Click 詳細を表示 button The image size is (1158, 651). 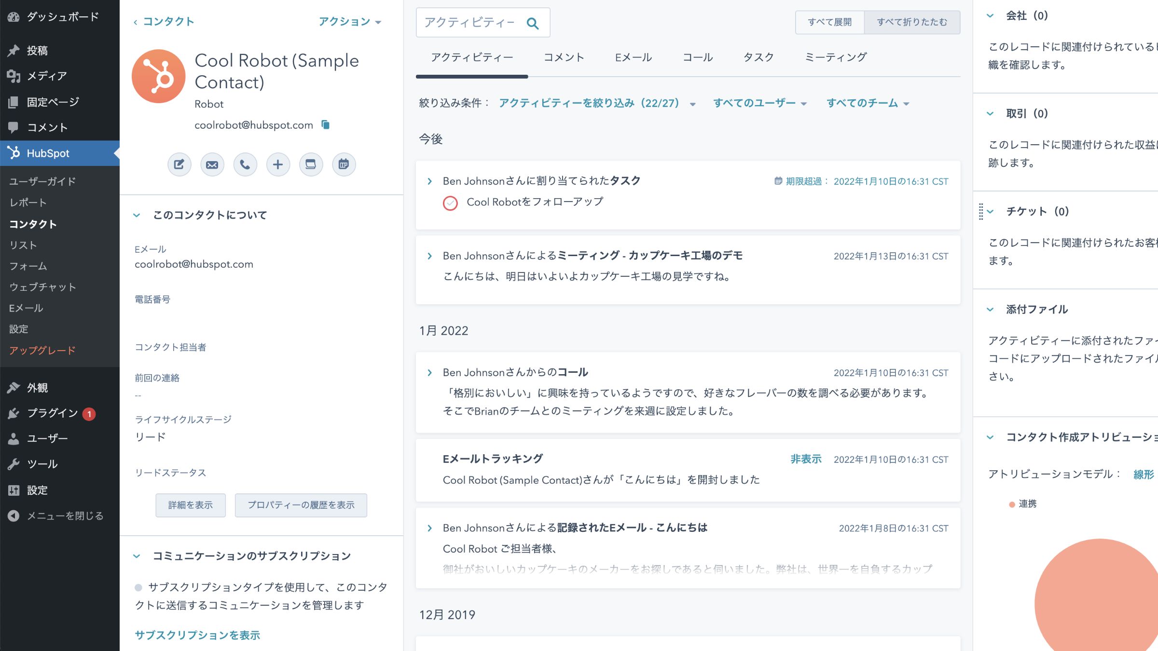[191, 505]
